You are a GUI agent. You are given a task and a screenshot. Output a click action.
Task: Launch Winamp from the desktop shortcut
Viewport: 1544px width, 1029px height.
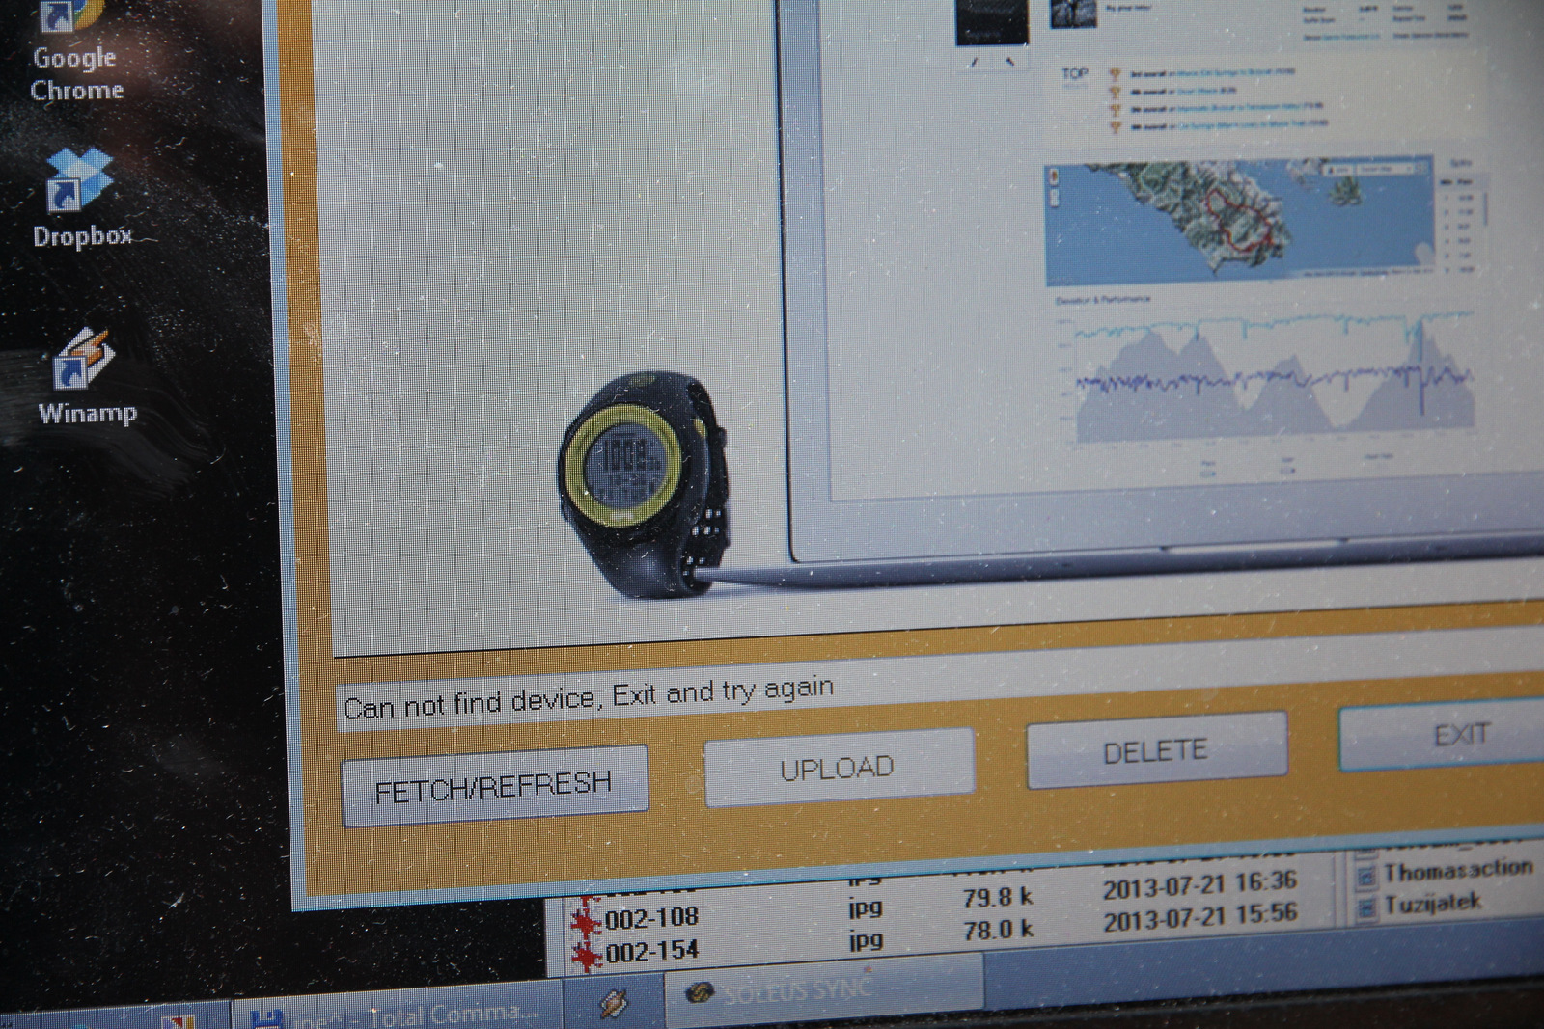(x=86, y=378)
